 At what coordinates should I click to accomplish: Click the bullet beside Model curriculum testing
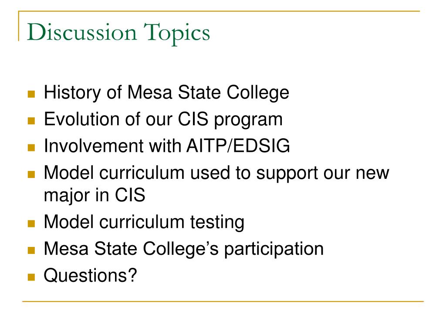(x=31, y=224)
